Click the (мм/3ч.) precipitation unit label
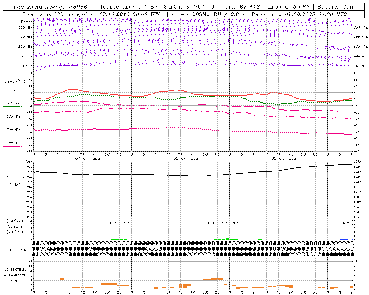This screenshot has height=295, width=369. (x=15, y=221)
